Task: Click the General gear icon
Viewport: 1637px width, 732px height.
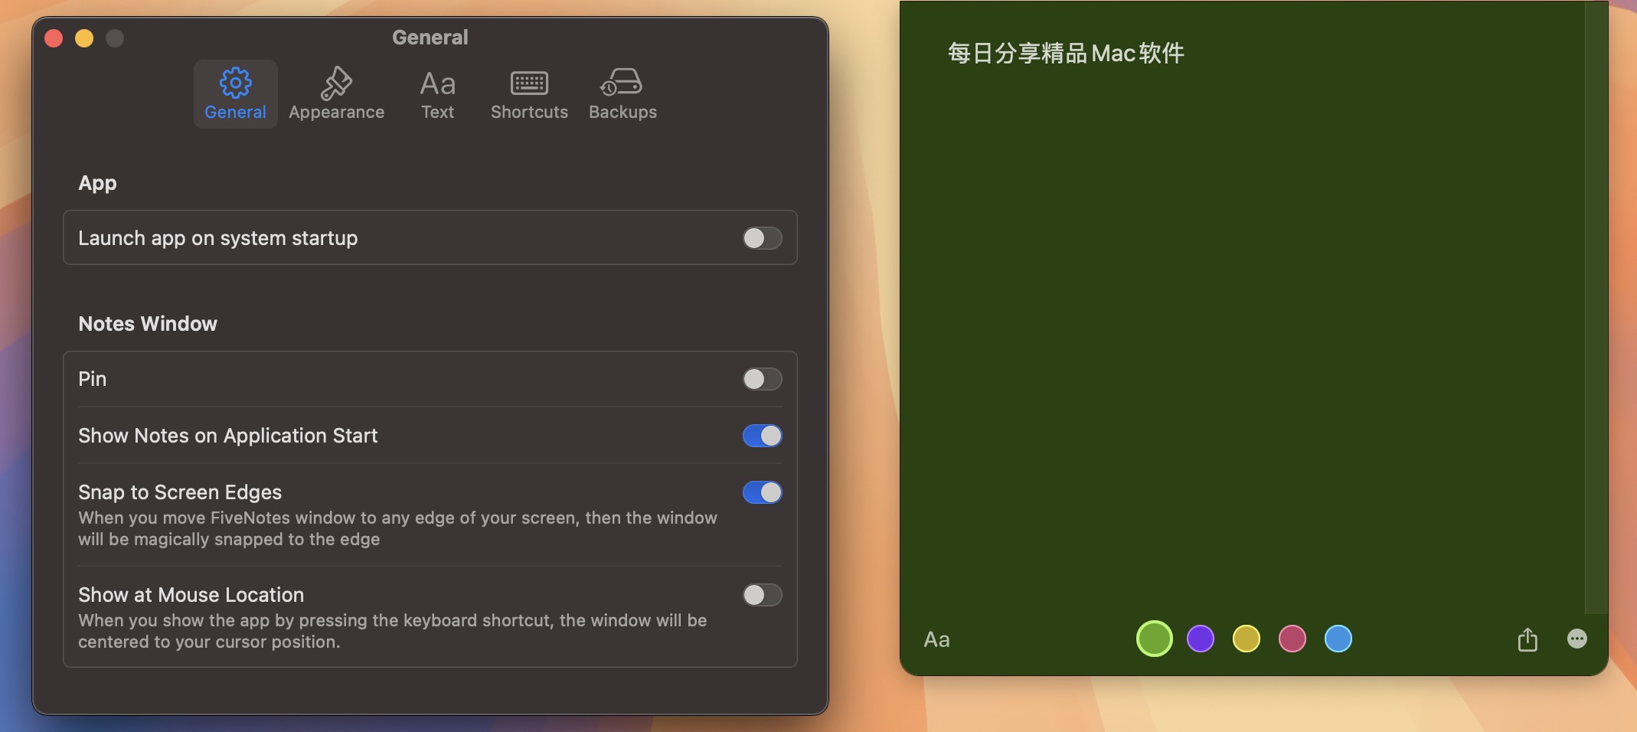Action: click(x=235, y=83)
